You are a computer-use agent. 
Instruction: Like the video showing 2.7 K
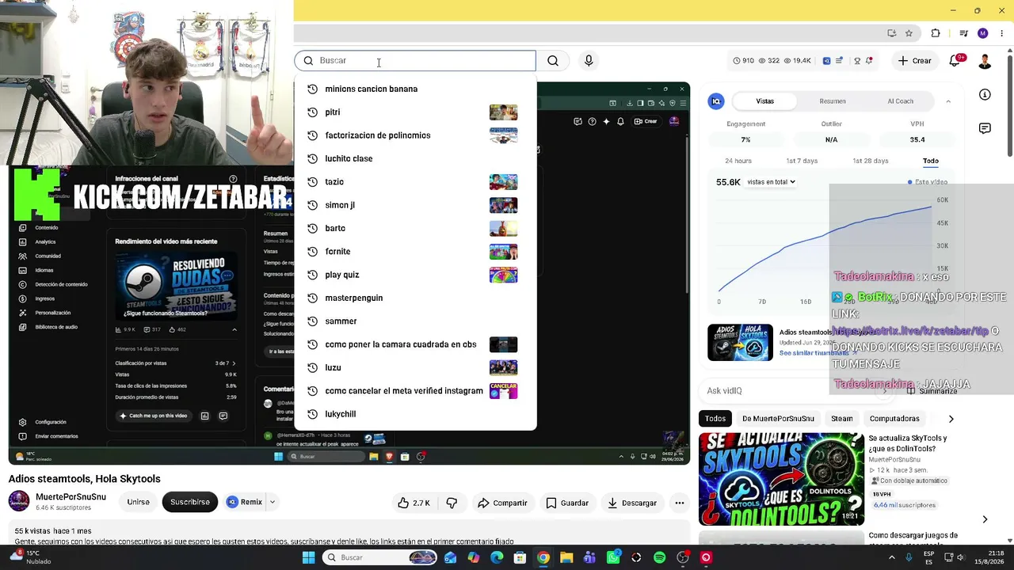[414, 503]
